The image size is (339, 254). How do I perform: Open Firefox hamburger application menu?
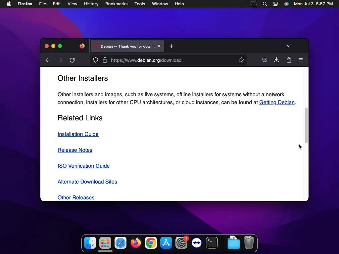(301, 60)
